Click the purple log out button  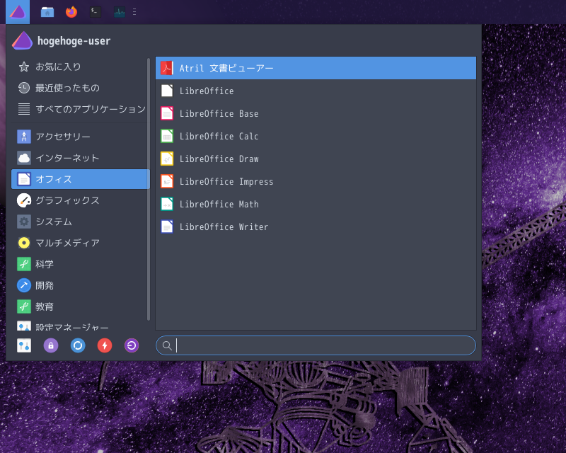(x=132, y=345)
